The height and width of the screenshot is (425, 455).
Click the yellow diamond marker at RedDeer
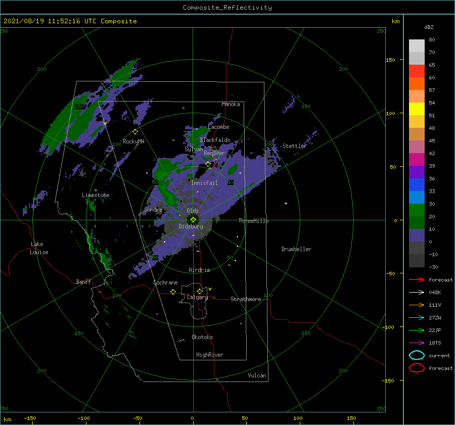coord(208,164)
